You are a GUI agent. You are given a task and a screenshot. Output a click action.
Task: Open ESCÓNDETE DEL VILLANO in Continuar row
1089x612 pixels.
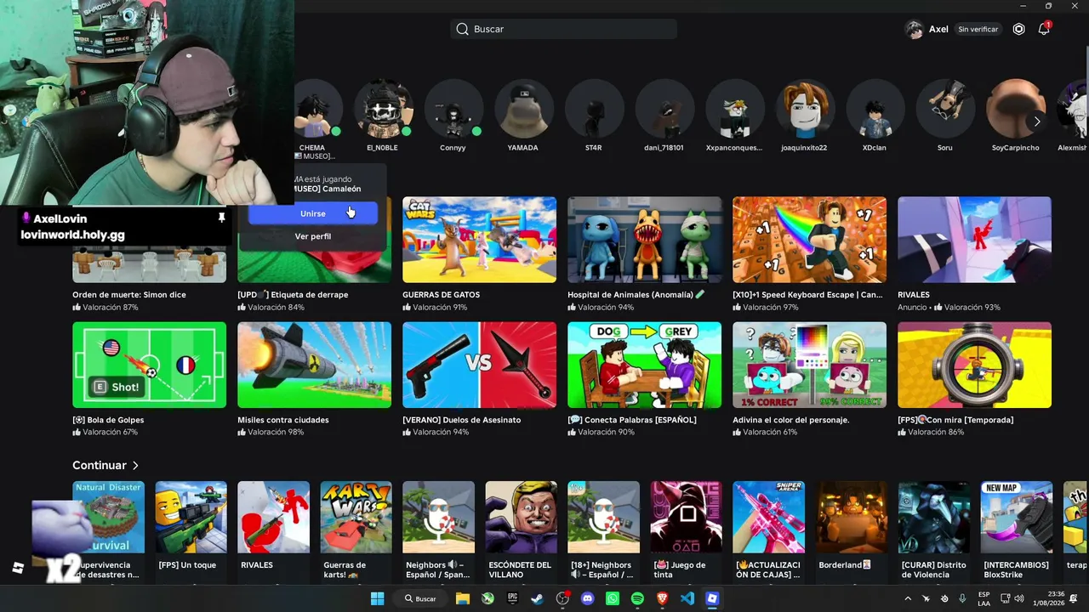click(x=521, y=517)
